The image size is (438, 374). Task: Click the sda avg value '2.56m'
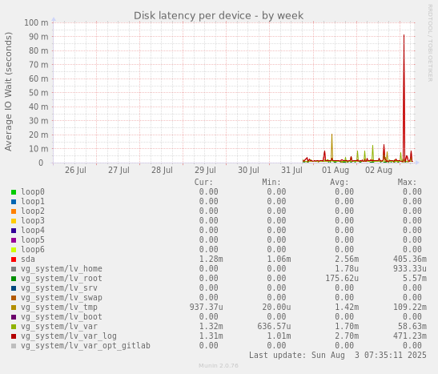[x=347, y=259]
